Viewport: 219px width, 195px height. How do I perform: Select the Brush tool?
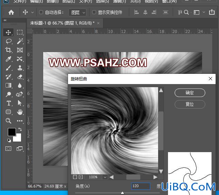[9, 68]
